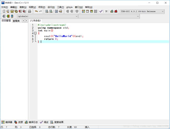Image resolution: width=170 pixels, height=129 pixels.
Task: Click the New source file icon
Action: 4,11
